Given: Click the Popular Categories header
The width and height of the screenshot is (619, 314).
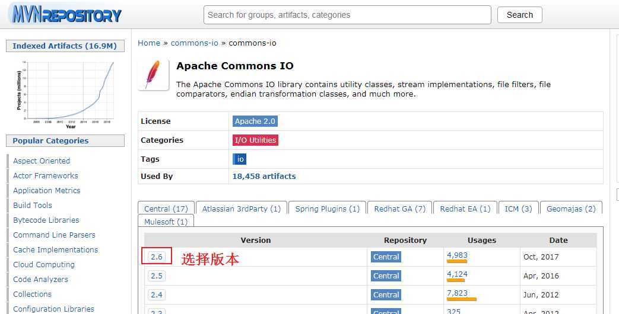Looking at the screenshot, I should 65,140.
